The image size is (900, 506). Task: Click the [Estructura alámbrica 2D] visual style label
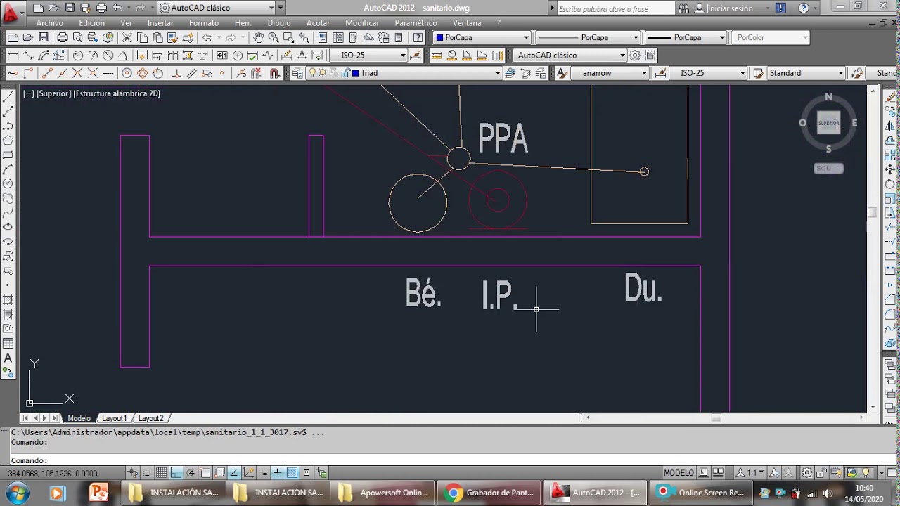(117, 93)
